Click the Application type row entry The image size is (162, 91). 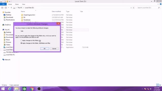[x=70, y=47]
